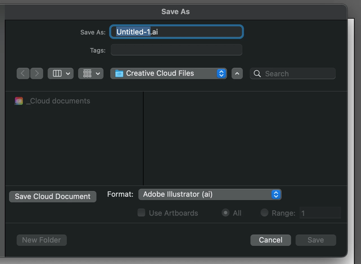This screenshot has height=264, width=361.
Task: Click in the Search field
Action: click(293, 73)
